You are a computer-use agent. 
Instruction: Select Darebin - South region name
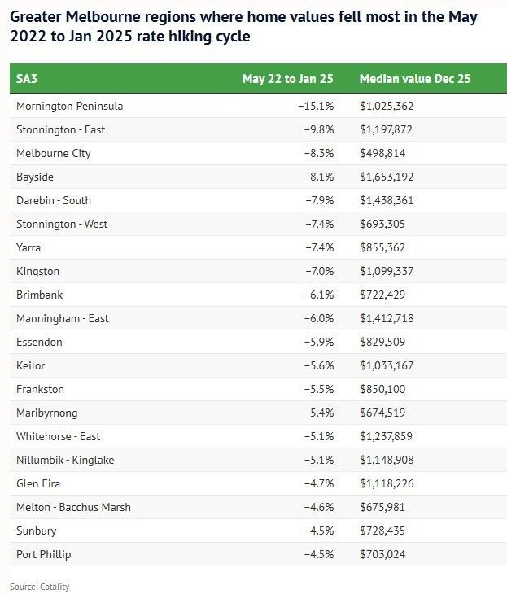pos(54,200)
